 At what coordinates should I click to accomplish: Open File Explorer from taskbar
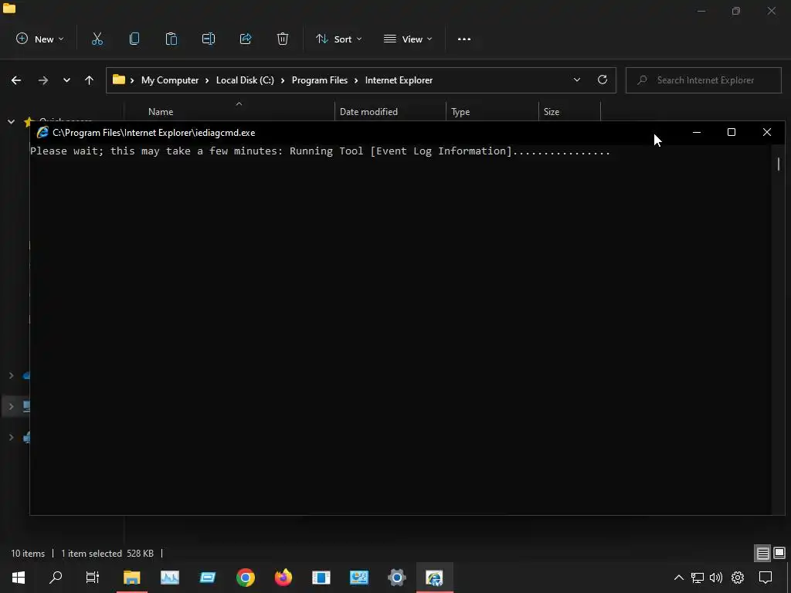[x=131, y=578]
